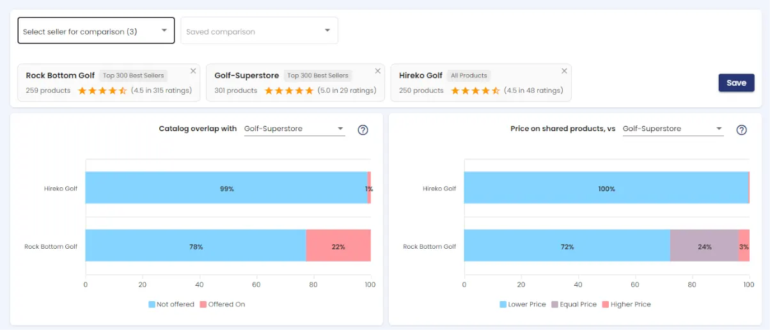Viewport: 770px width, 330px height.
Task: Open the 'Saved comparison' dropdown
Action: pyautogui.click(x=259, y=31)
